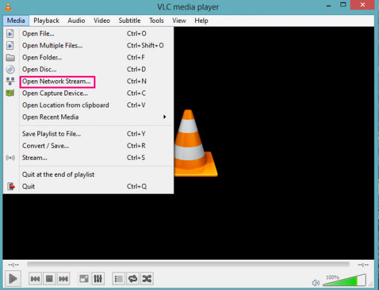
Task: Close the VLC media player window
Action: (363, 5)
